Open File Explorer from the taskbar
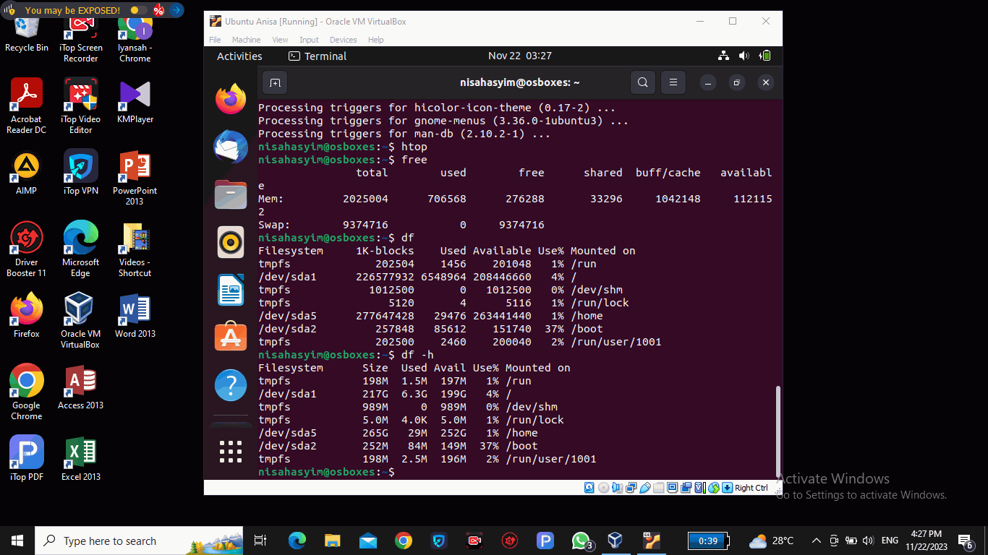The height and width of the screenshot is (555, 988). [332, 541]
